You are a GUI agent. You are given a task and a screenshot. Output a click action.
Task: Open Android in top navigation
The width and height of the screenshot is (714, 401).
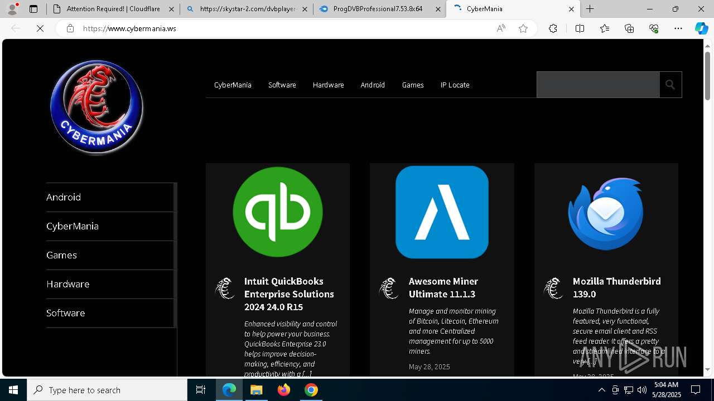click(373, 85)
